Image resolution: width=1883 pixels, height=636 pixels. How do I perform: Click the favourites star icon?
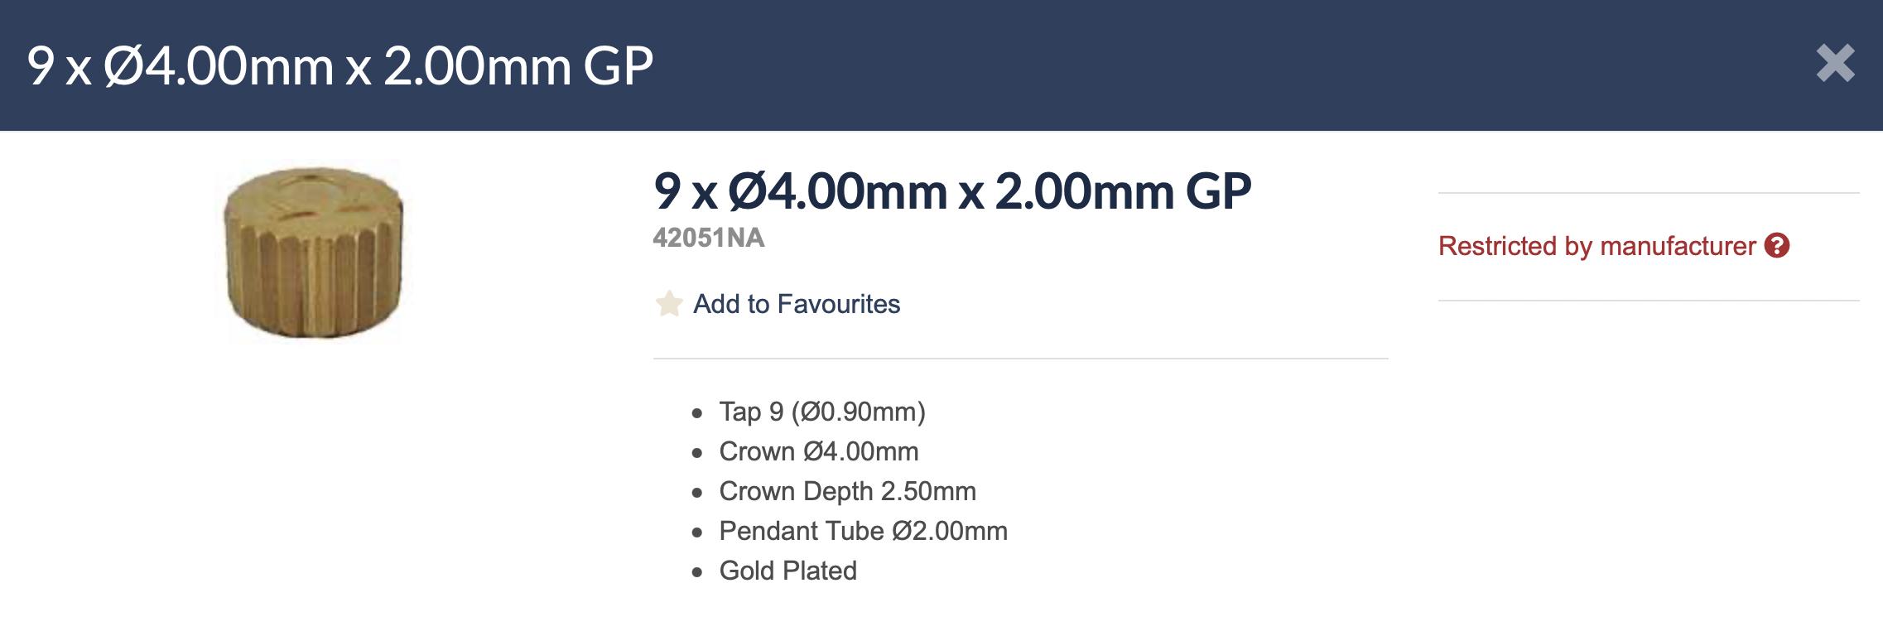tap(669, 304)
